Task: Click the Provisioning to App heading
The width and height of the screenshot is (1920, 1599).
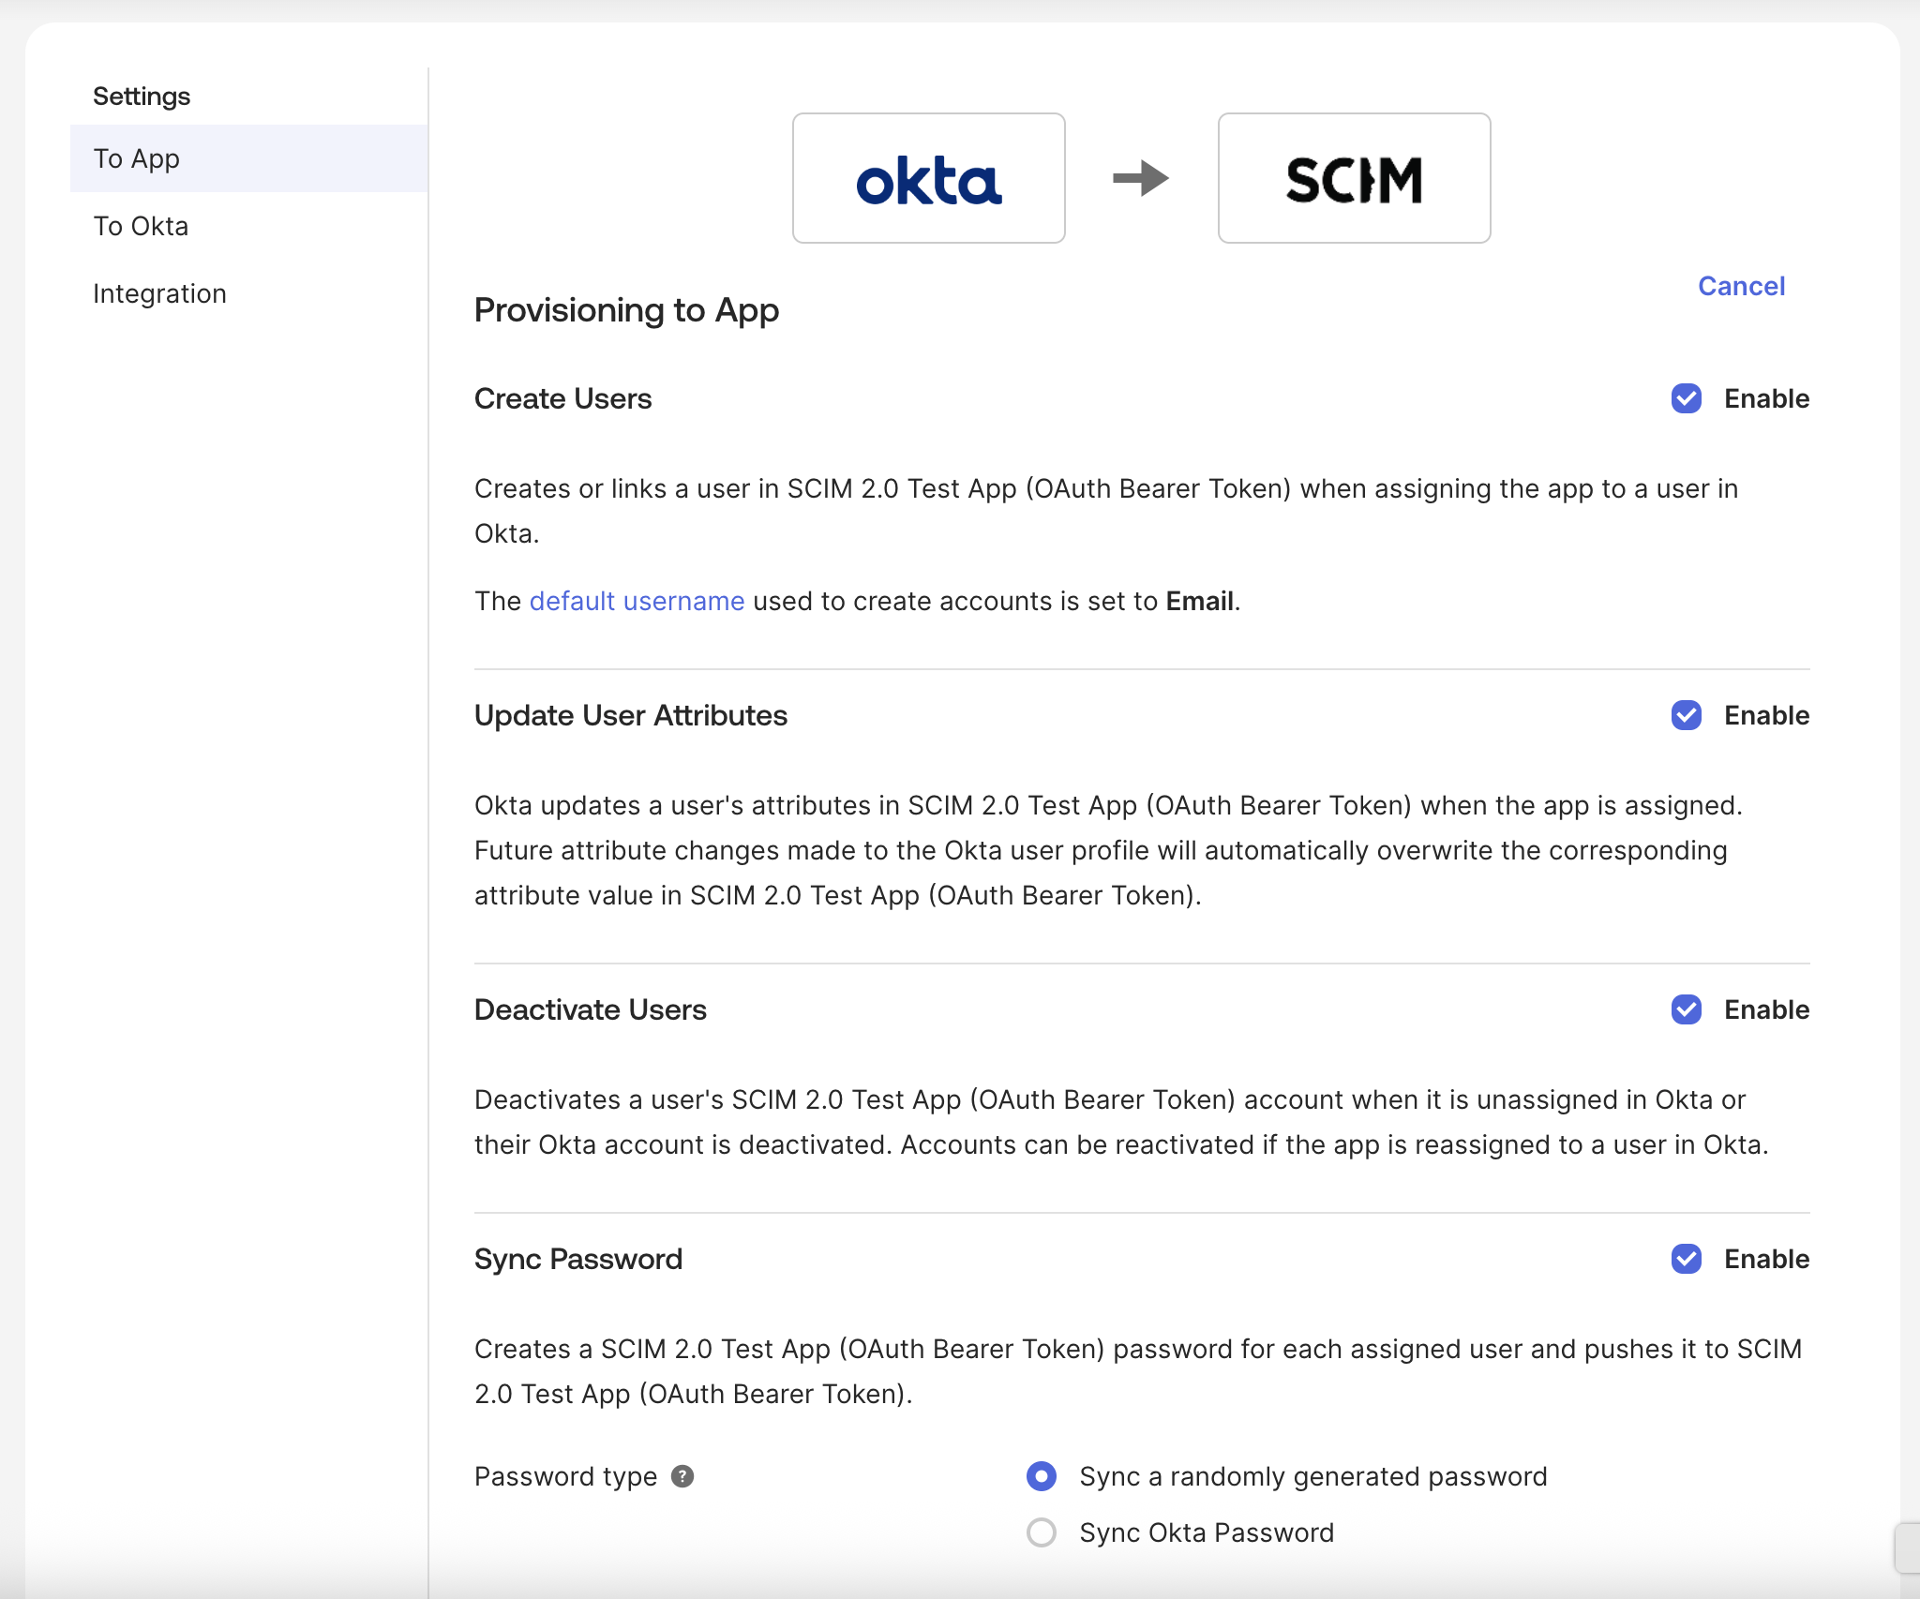Action: click(626, 309)
